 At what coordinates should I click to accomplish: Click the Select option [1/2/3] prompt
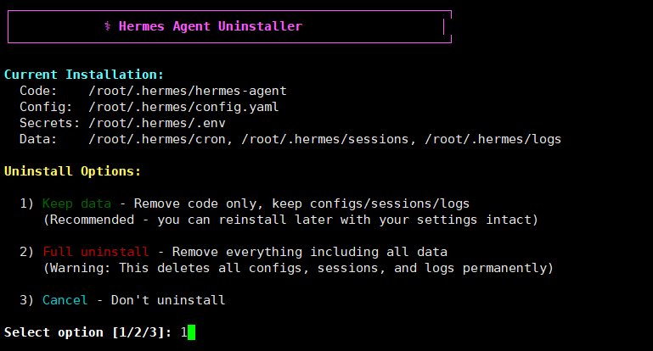88,332
